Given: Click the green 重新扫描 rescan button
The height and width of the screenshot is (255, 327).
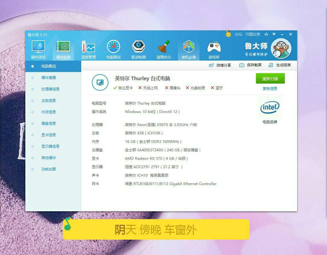Looking at the screenshot, I should 270,79.
